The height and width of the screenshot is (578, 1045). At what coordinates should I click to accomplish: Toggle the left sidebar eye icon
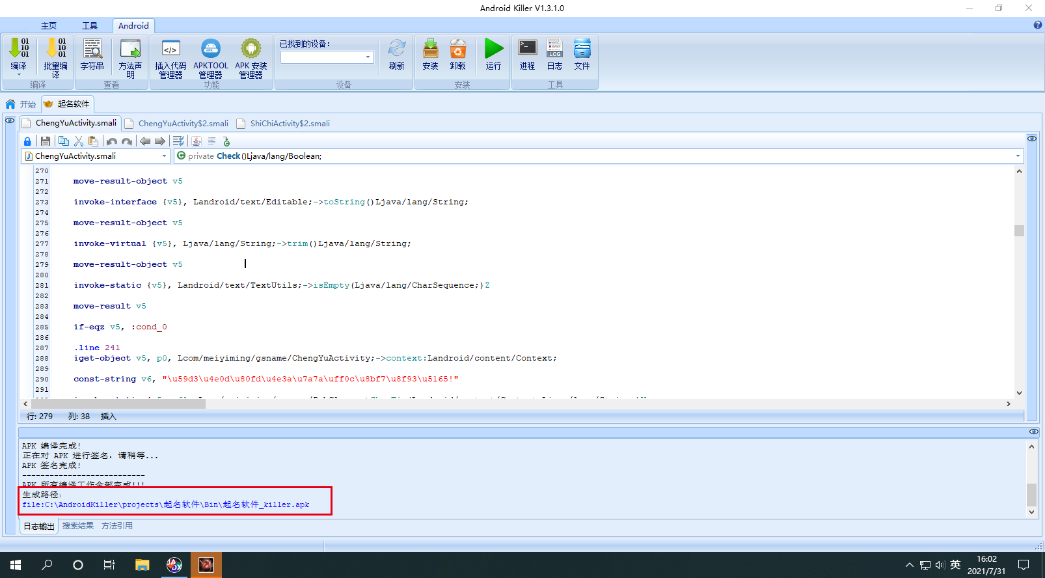point(10,120)
